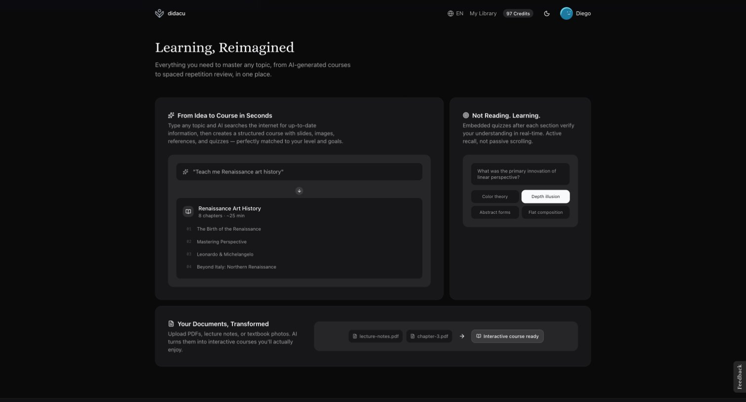Screen dimensions: 746x402
Task: Select the Color theory quiz option
Action: [x=495, y=196]
